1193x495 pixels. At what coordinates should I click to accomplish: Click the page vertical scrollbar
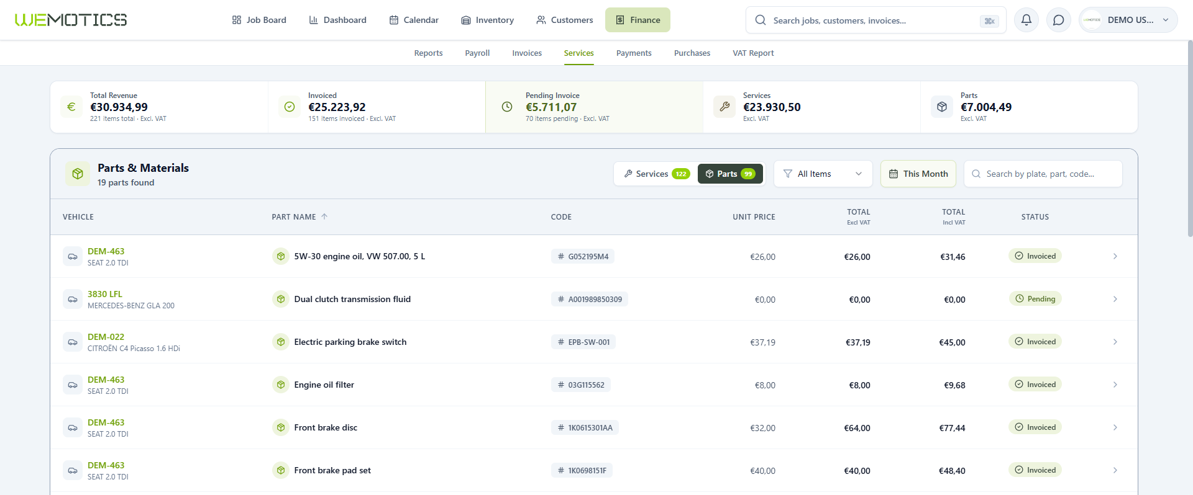coord(1190,139)
